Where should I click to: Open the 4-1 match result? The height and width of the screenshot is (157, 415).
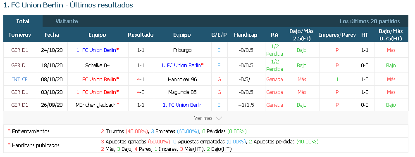[141, 79]
